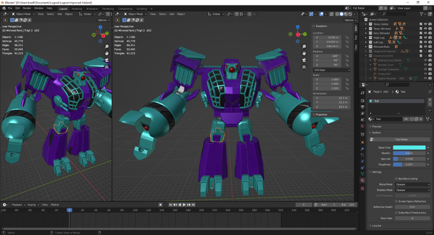The height and width of the screenshot is (235, 434).
Task: Open the File menu
Action: point(10,8)
